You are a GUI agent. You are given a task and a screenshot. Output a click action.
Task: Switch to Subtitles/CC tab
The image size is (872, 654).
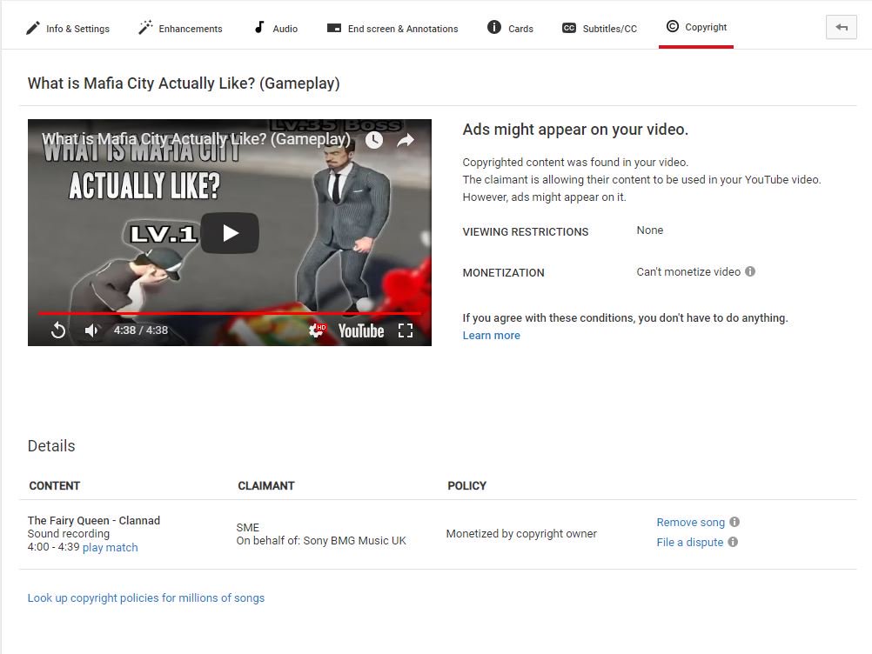[600, 28]
